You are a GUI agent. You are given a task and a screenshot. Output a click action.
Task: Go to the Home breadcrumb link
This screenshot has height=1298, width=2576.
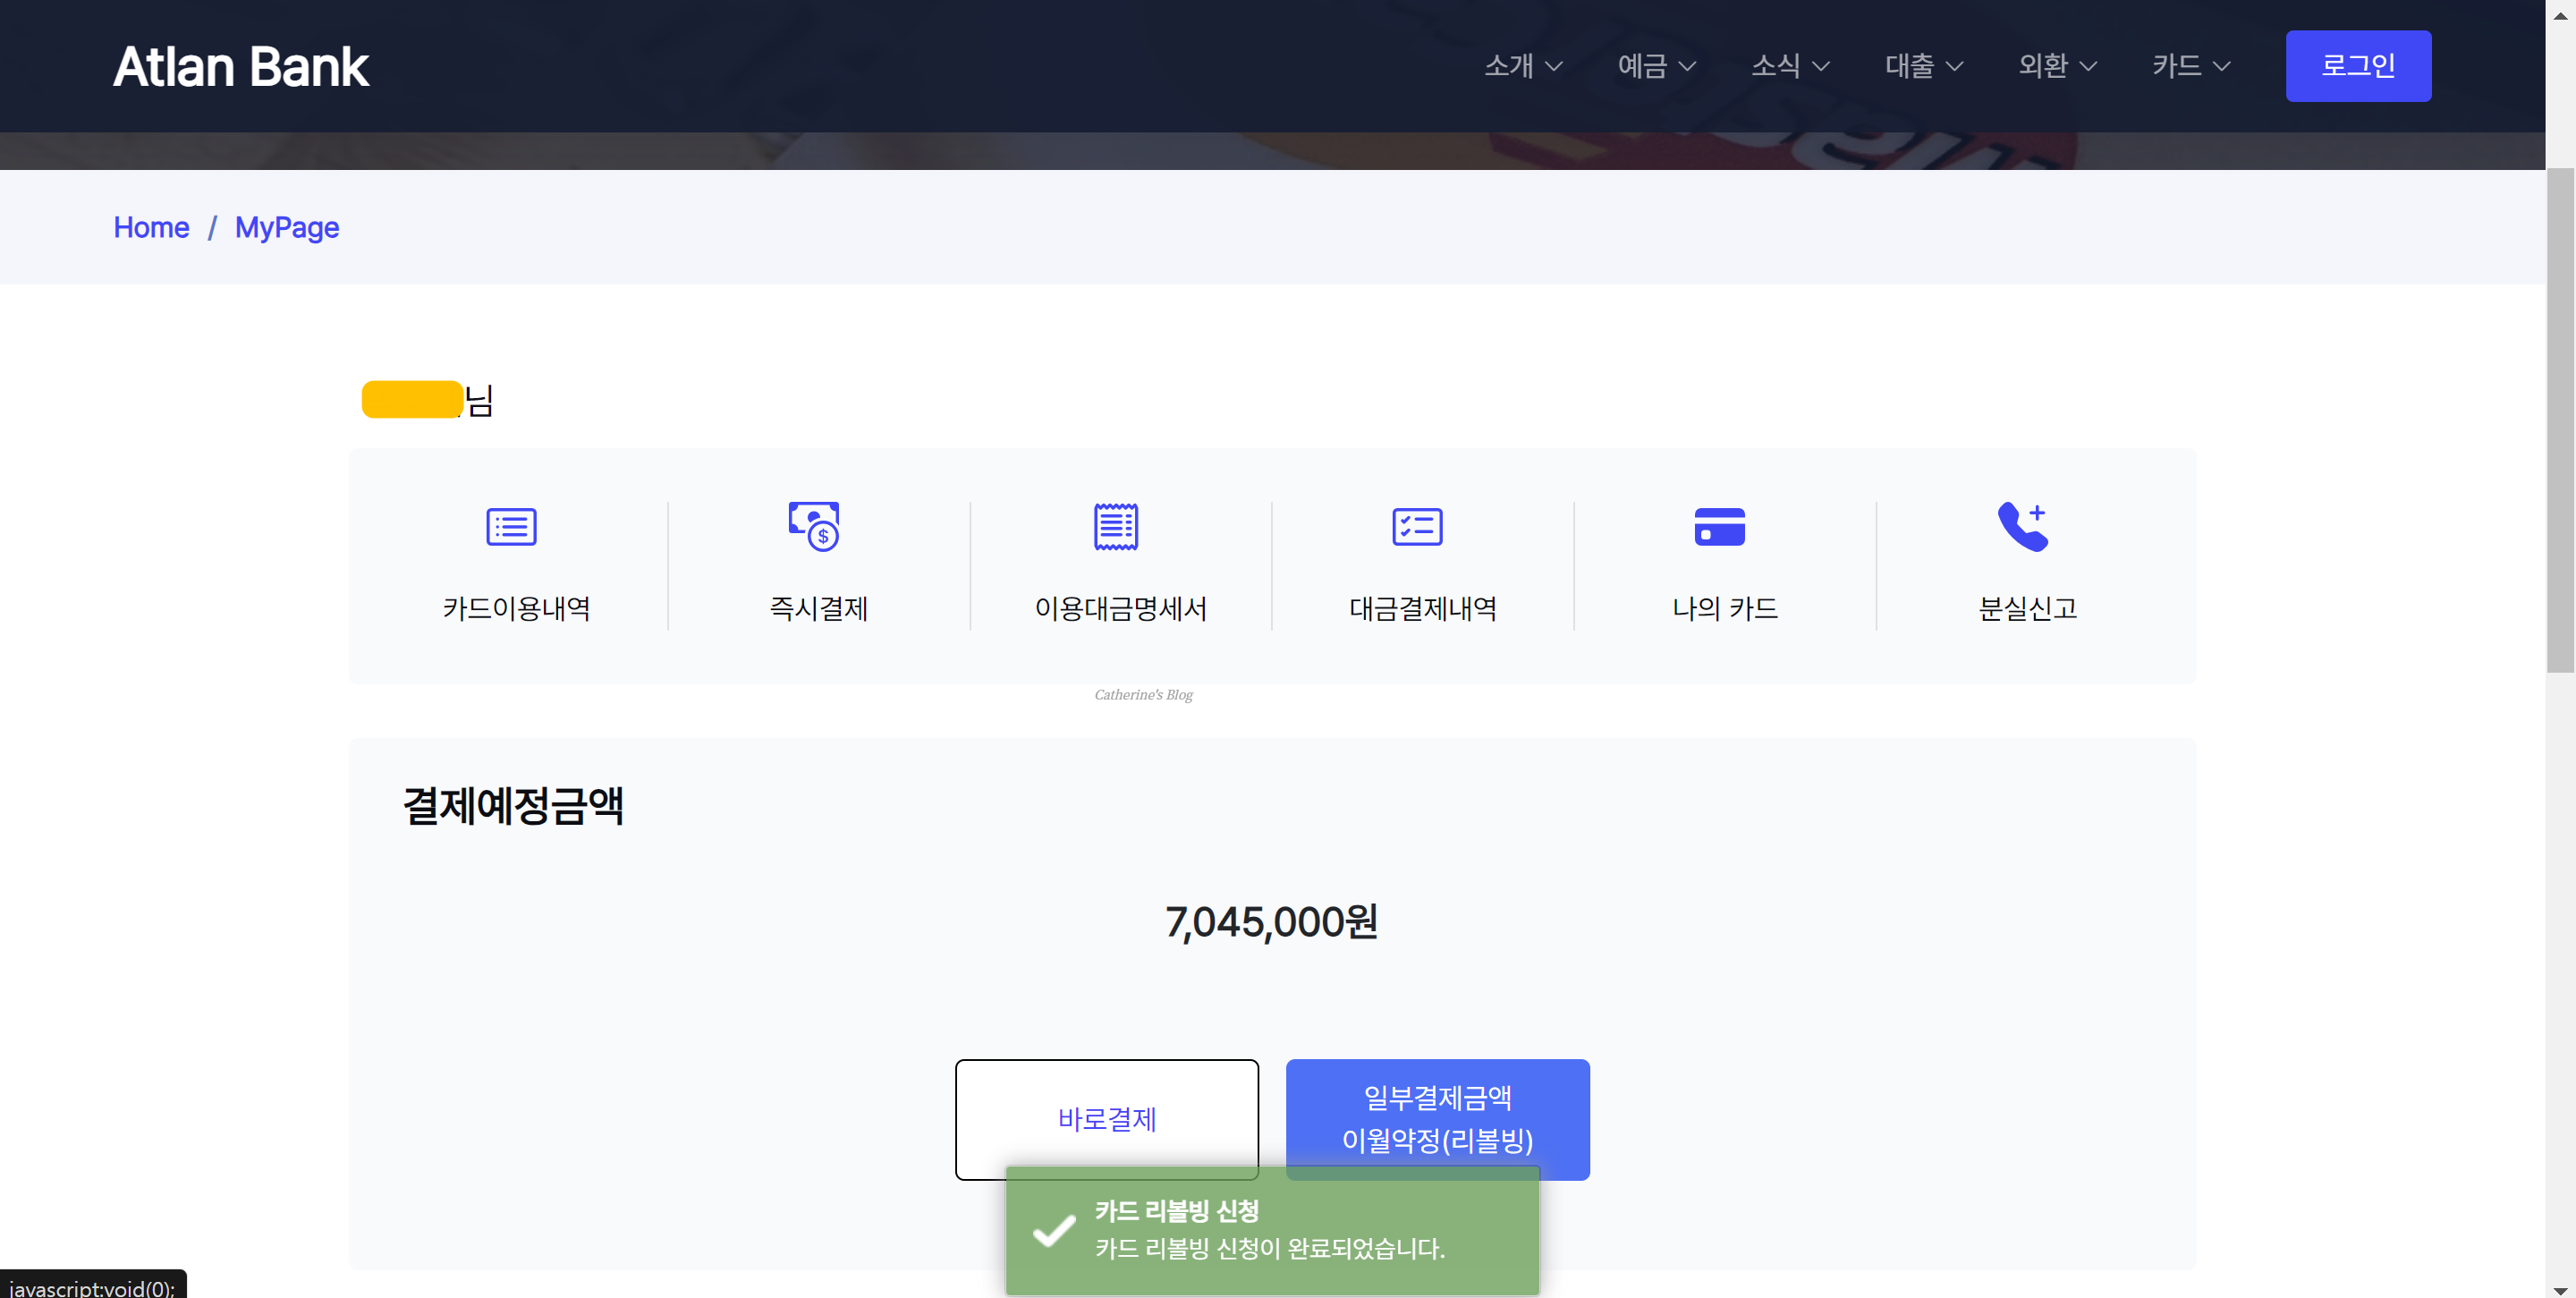tap(151, 228)
